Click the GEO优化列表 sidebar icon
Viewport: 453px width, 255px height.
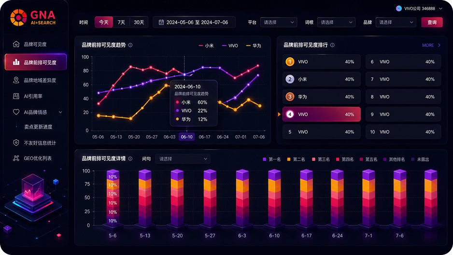point(16,158)
